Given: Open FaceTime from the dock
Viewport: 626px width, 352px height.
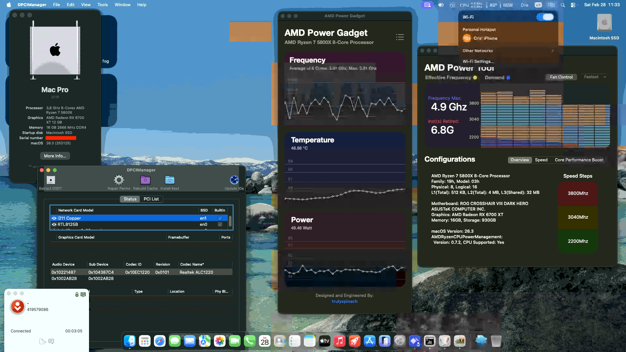Looking at the screenshot, I should [x=235, y=341].
